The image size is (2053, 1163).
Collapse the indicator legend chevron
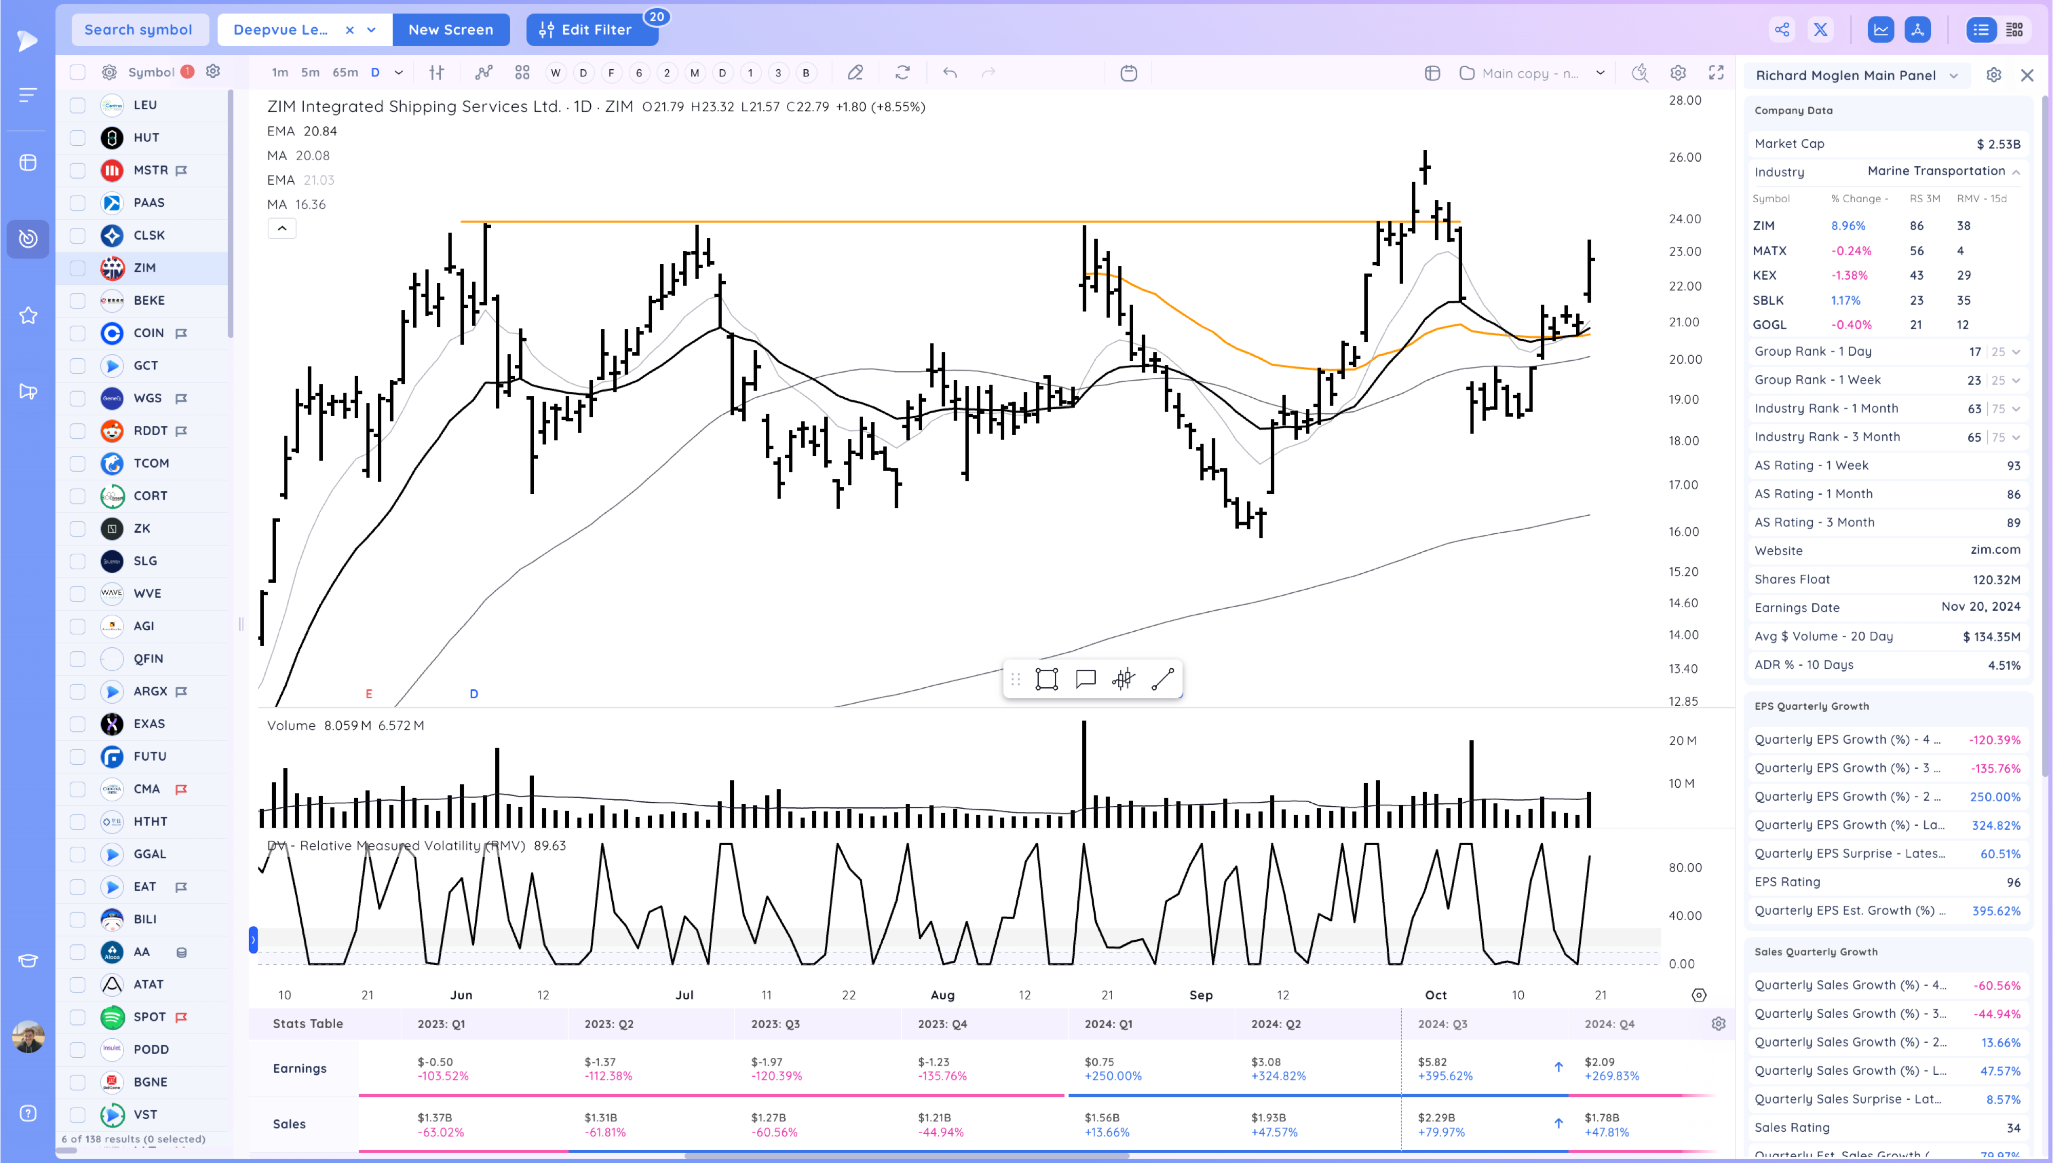click(x=282, y=228)
